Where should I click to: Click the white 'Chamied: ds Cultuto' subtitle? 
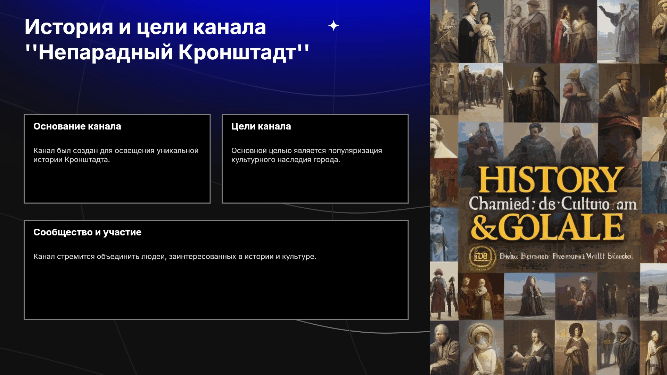(553, 203)
